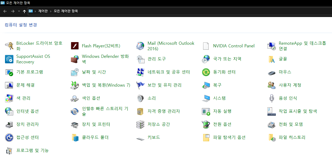Open the 저장소 공간 drives icon
The height and width of the screenshot is (163, 332).
click(x=140, y=125)
